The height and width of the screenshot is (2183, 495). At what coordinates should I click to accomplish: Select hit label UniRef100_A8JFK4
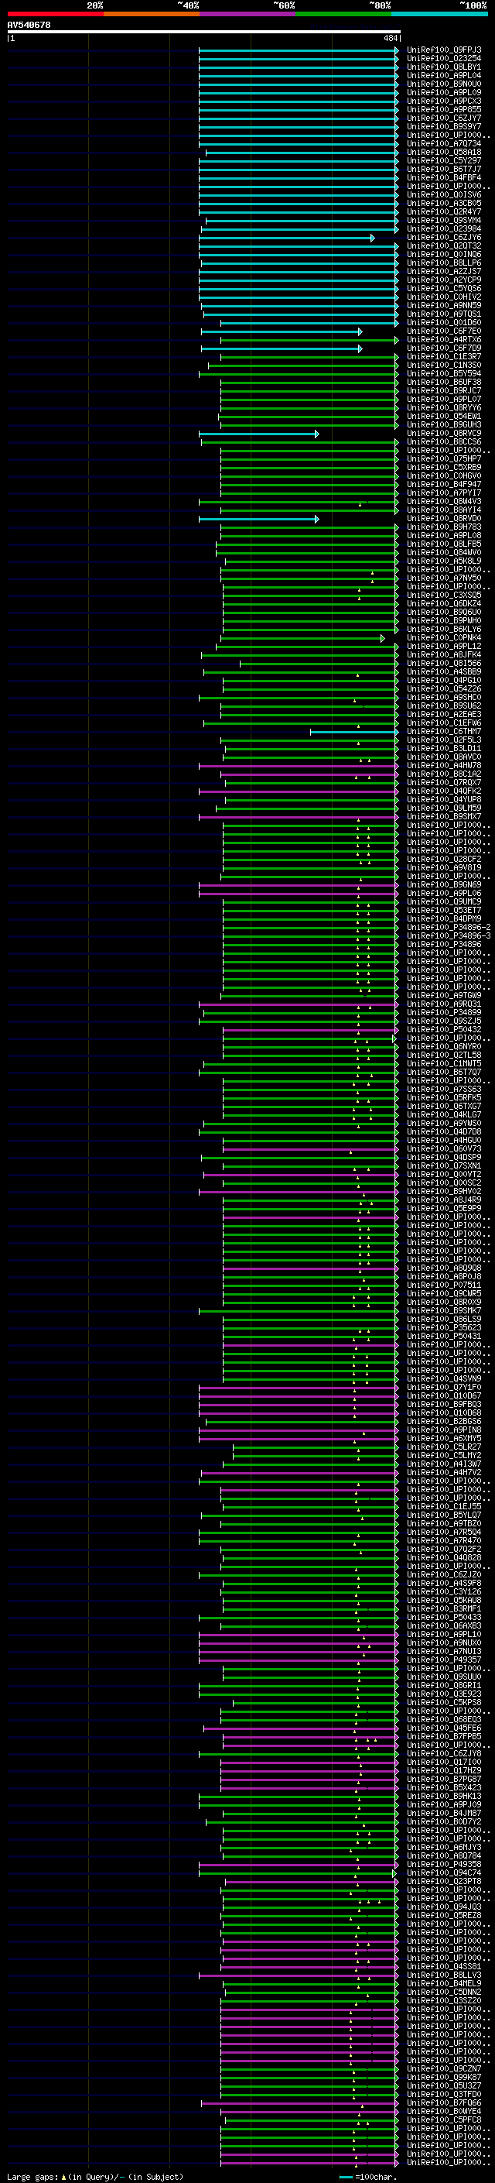(x=443, y=655)
